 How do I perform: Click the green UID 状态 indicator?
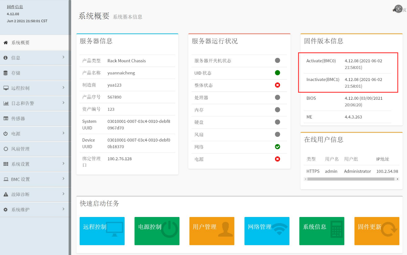pos(277,73)
